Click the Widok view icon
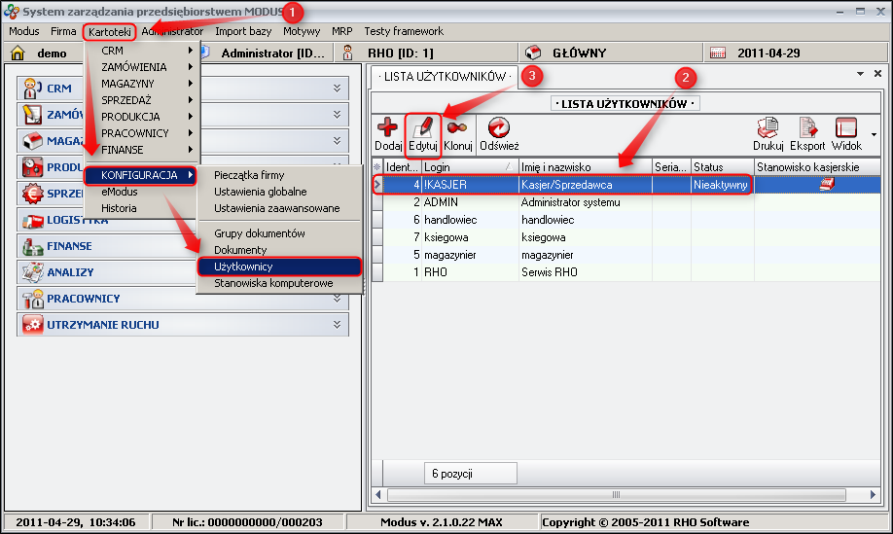The width and height of the screenshot is (893, 534). pyautogui.click(x=846, y=127)
